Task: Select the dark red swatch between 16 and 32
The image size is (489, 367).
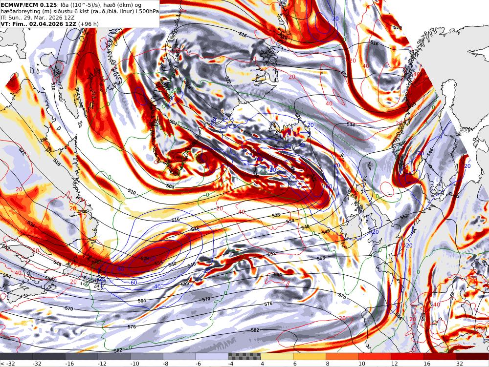Action: click(x=440, y=356)
